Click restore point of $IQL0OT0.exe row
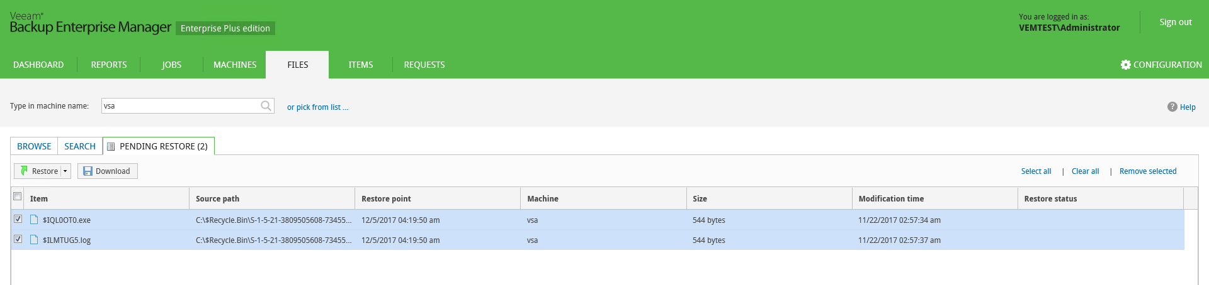 (400, 220)
